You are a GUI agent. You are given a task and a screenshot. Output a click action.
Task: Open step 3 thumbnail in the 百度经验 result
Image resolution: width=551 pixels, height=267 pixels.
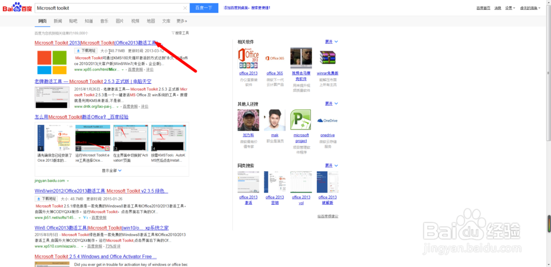point(131,138)
